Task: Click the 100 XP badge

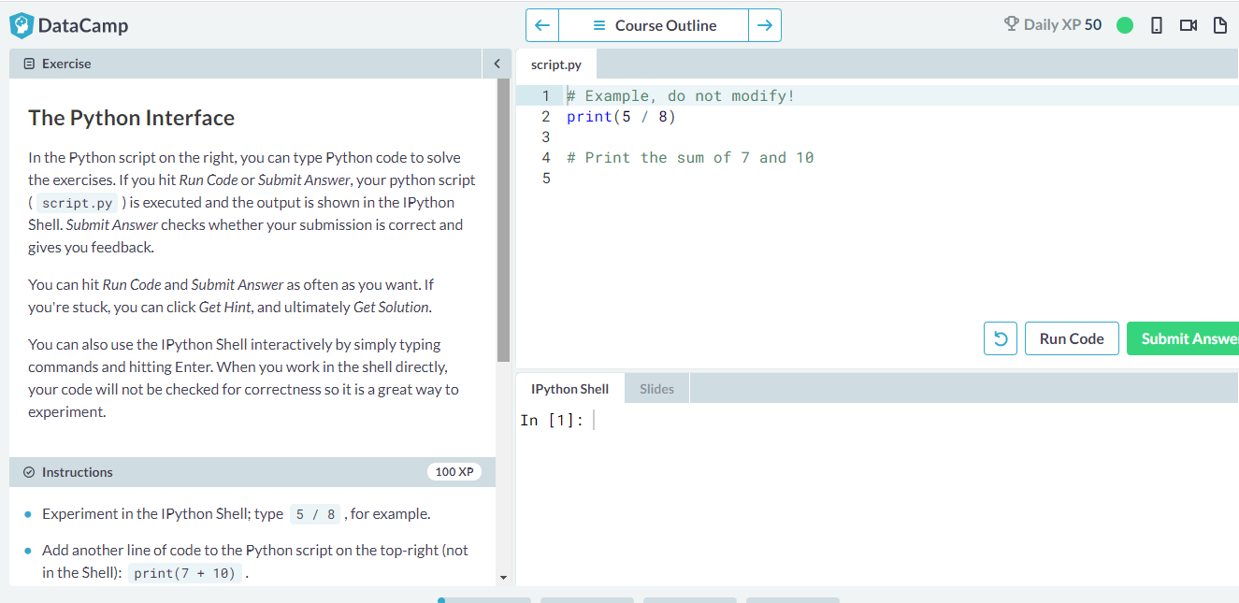Action: (454, 472)
